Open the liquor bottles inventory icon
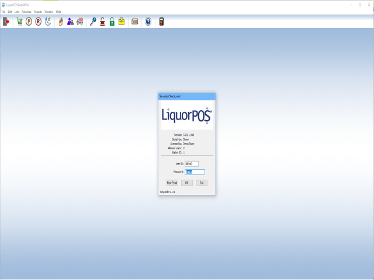 (61, 22)
